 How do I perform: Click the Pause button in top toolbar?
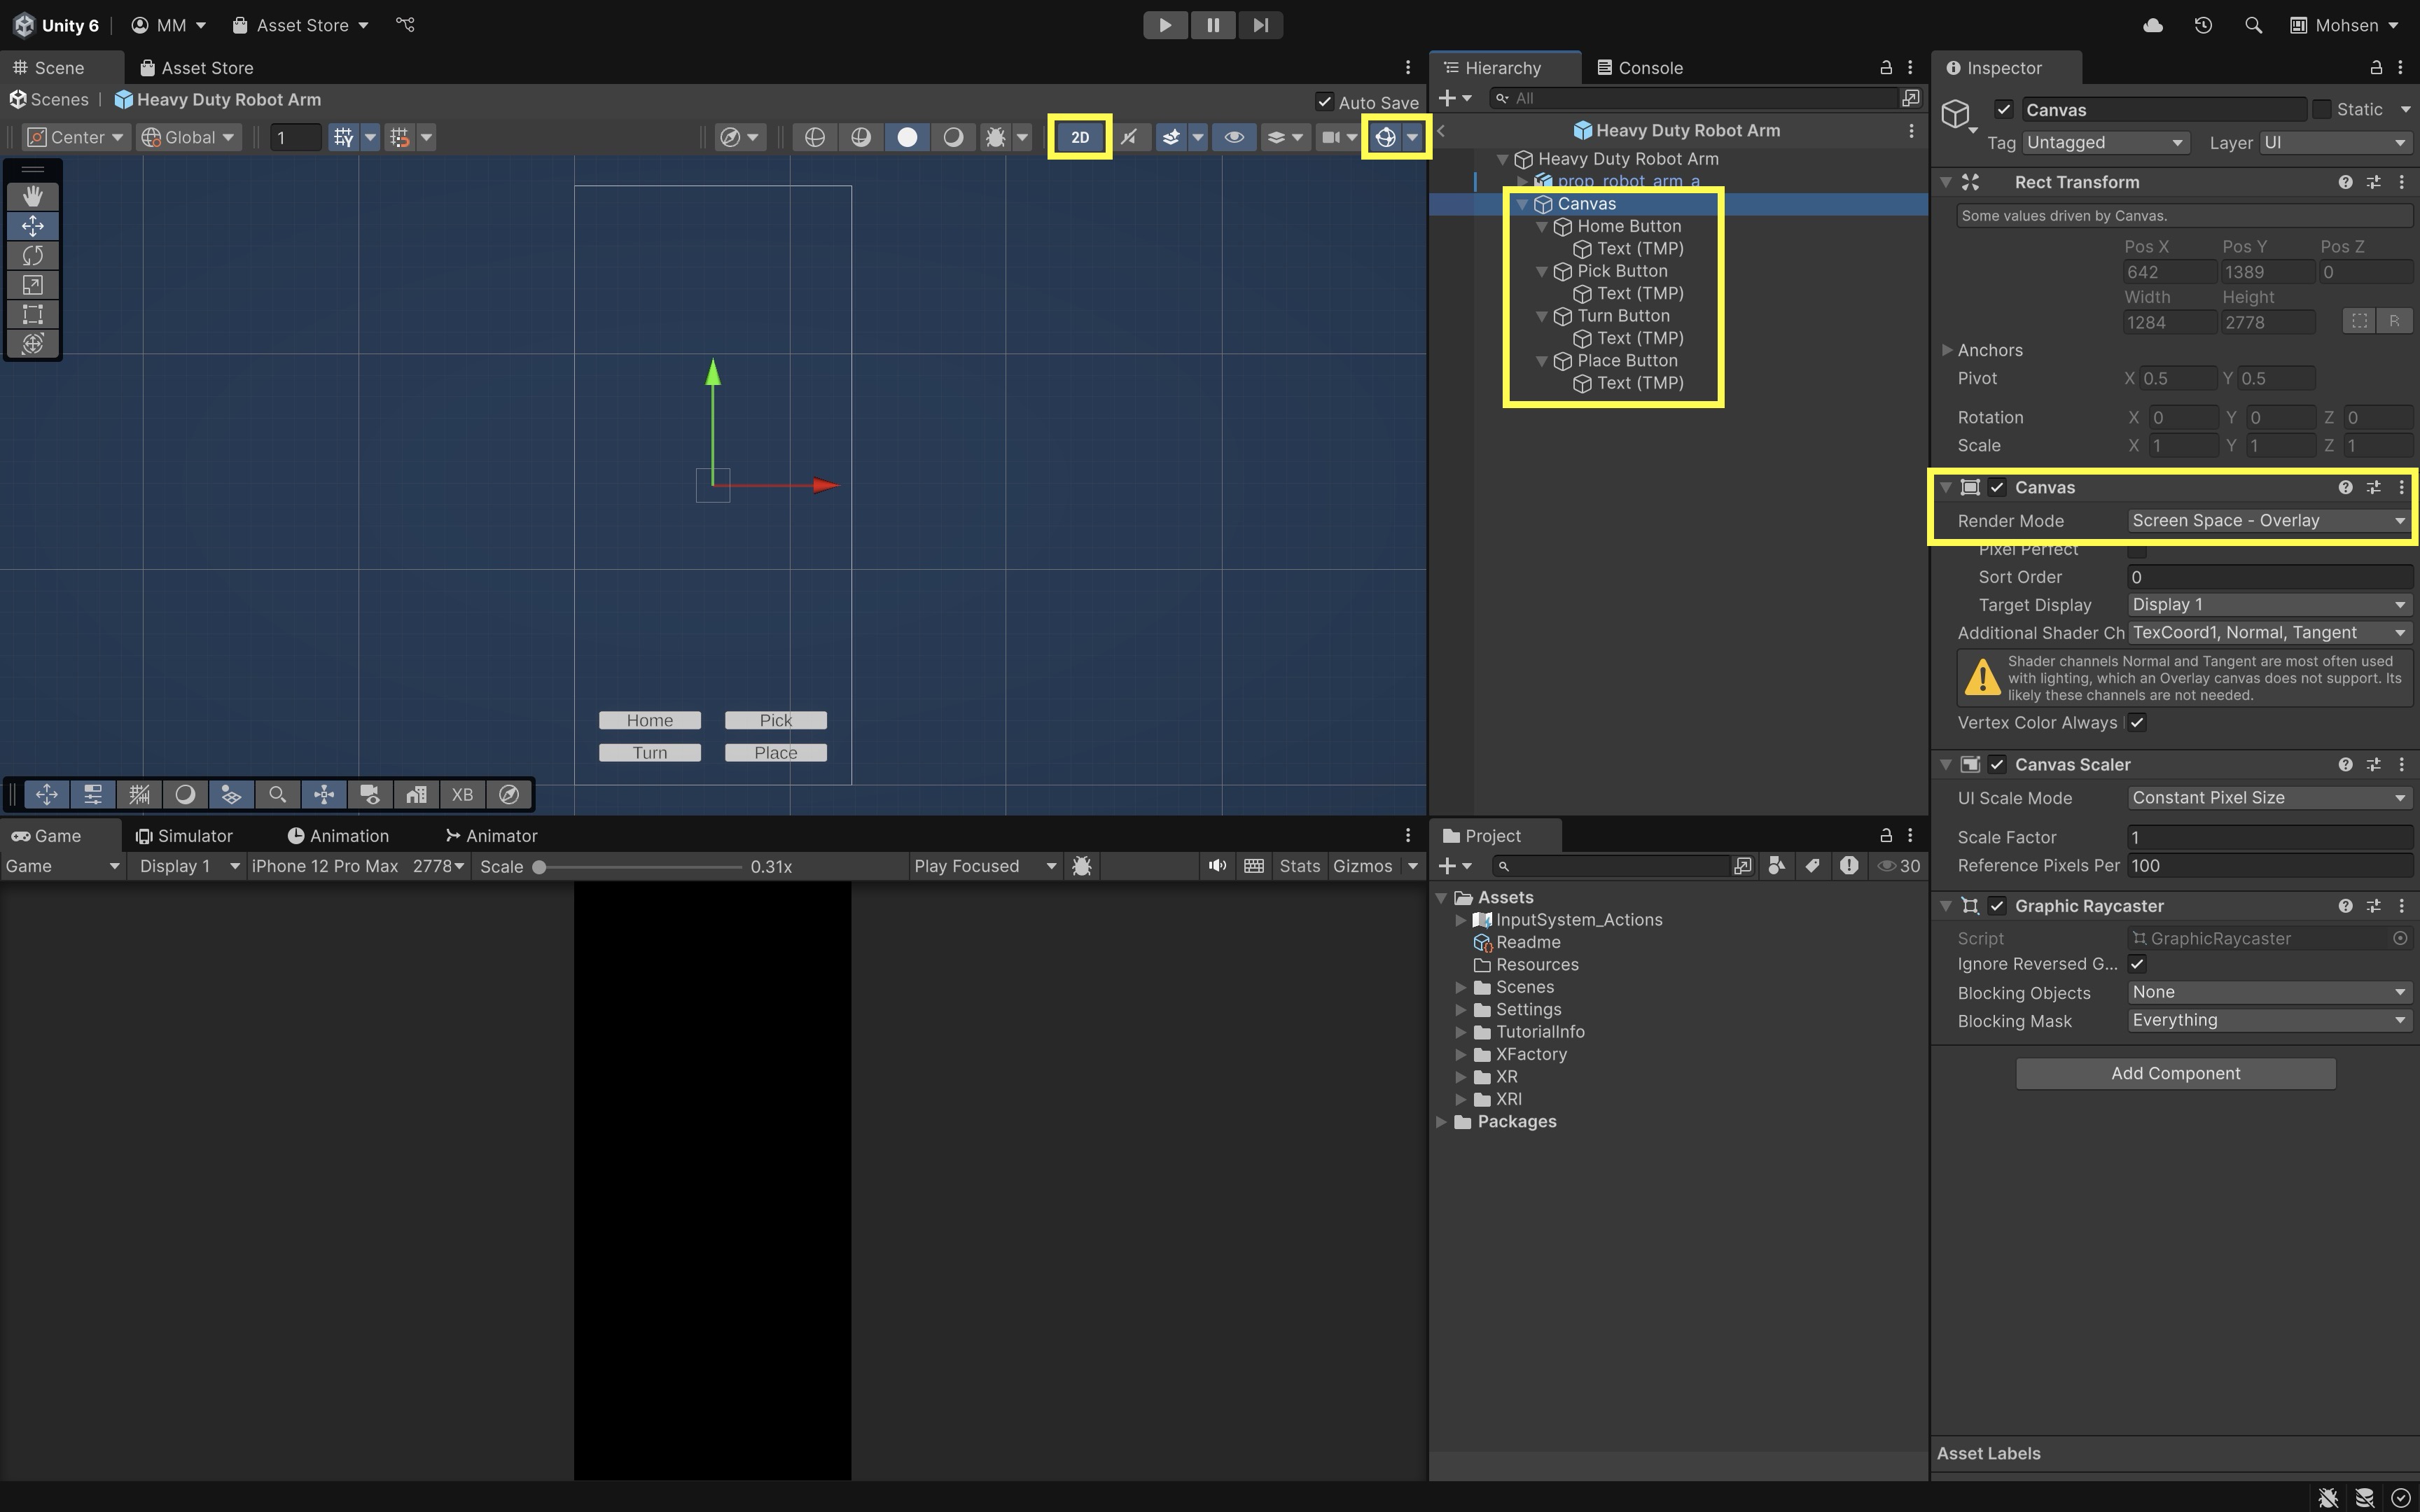(x=1212, y=25)
